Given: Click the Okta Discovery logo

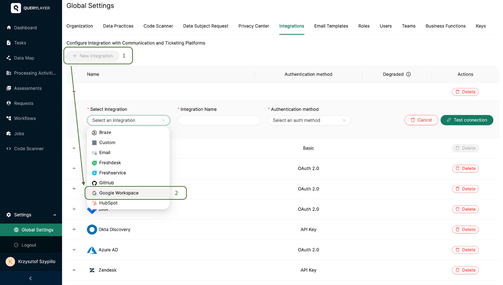Looking at the screenshot, I should pyautogui.click(x=92, y=230).
